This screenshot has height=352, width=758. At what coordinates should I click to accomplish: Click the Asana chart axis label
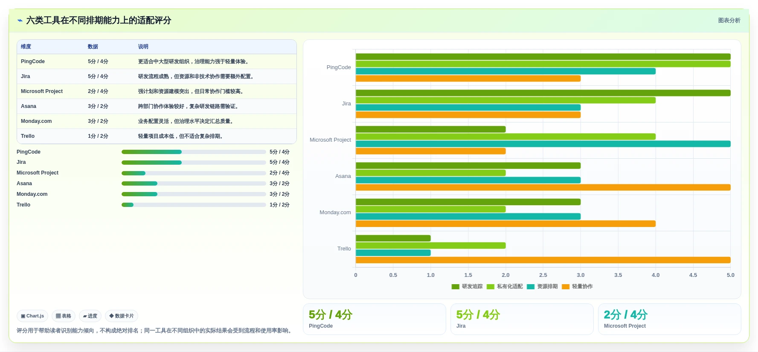343,176
